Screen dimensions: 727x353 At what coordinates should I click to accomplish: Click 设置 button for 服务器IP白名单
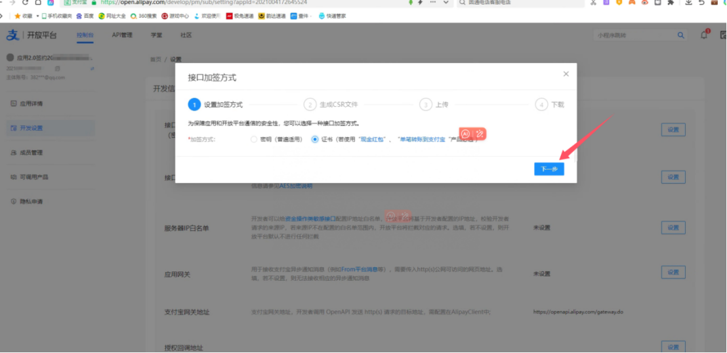tap(673, 228)
